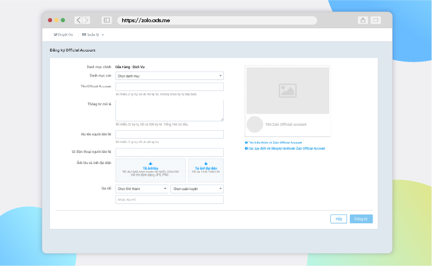Click the zalo.ads.me address bar
This screenshot has width=432, height=266.
coord(217,21)
